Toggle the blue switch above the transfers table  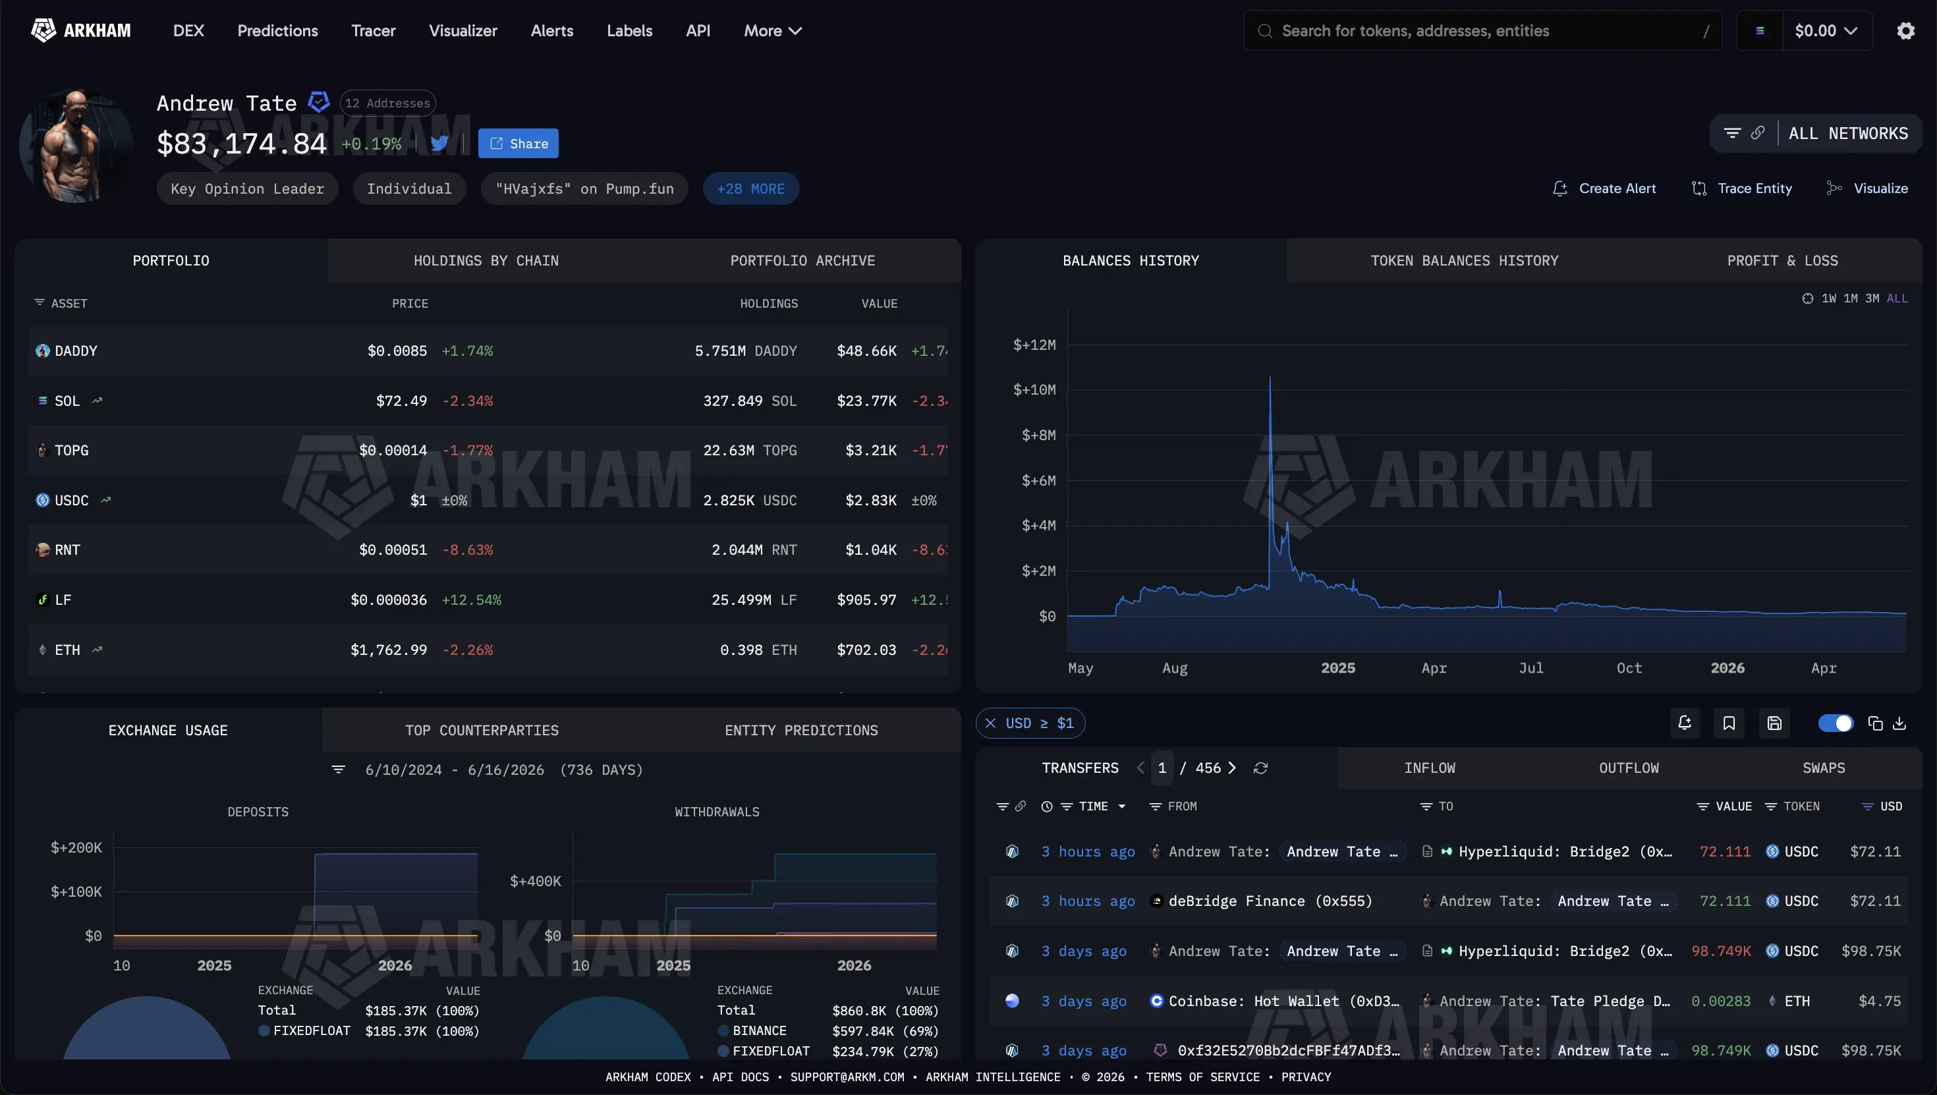[x=1836, y=723]
